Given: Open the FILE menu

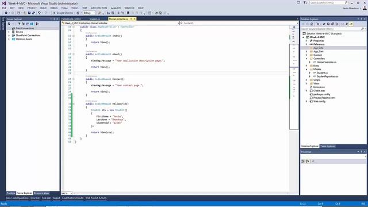Looking at the screenshot, I should pos(4,8).
